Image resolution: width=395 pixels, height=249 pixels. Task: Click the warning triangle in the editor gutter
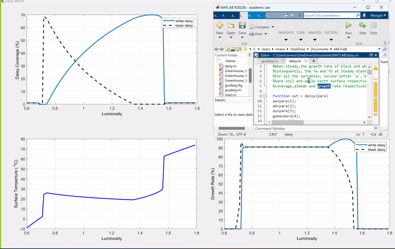click(x=375, y=68)
